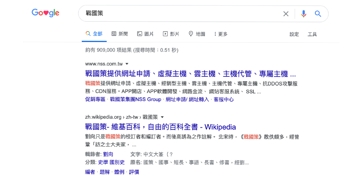Select the 全部 tab
The width and height of the screenshot is (362, 181).
click(x=94, y=34)
